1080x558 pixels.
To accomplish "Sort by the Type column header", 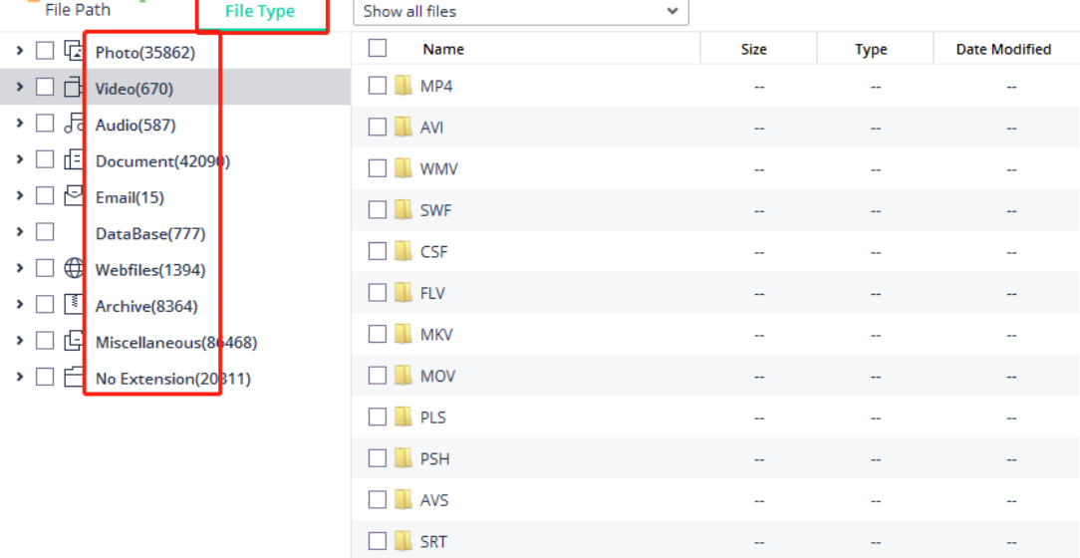I will pos(871,49).
